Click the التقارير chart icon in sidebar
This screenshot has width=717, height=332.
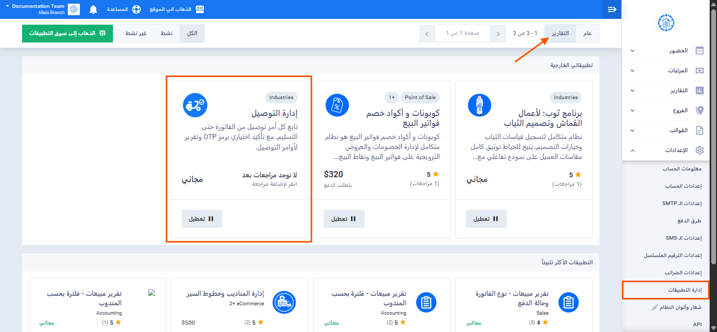[700, 90]
